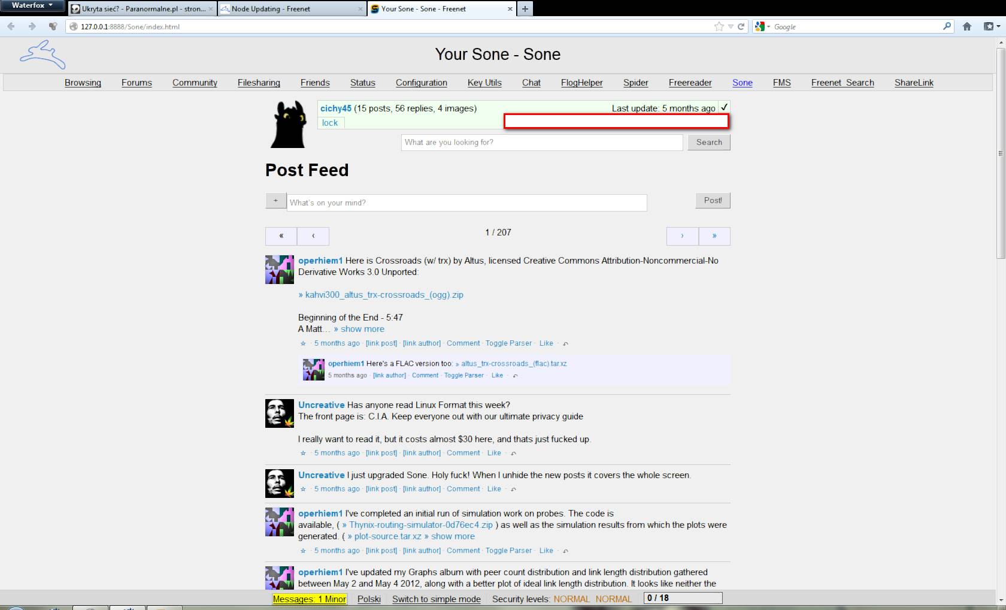Switch to simple mode
The width and height of the screenshot is (1006, 610).
(x=437, y=599)
